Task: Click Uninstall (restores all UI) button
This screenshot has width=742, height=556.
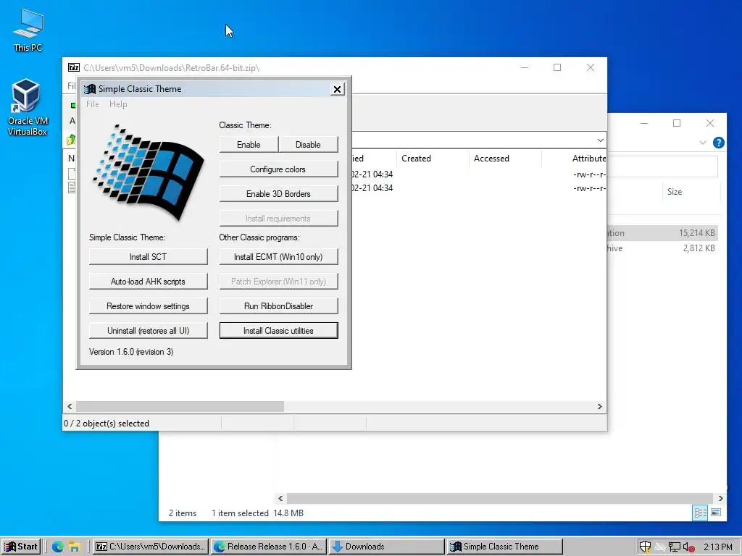Action: tap(148, 330)
